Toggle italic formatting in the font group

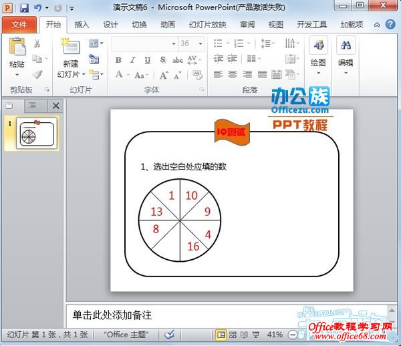(132, 59)
